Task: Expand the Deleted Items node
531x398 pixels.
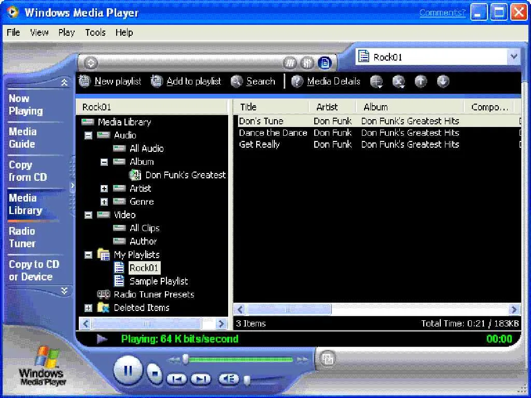Action: (x=88, y=308)
